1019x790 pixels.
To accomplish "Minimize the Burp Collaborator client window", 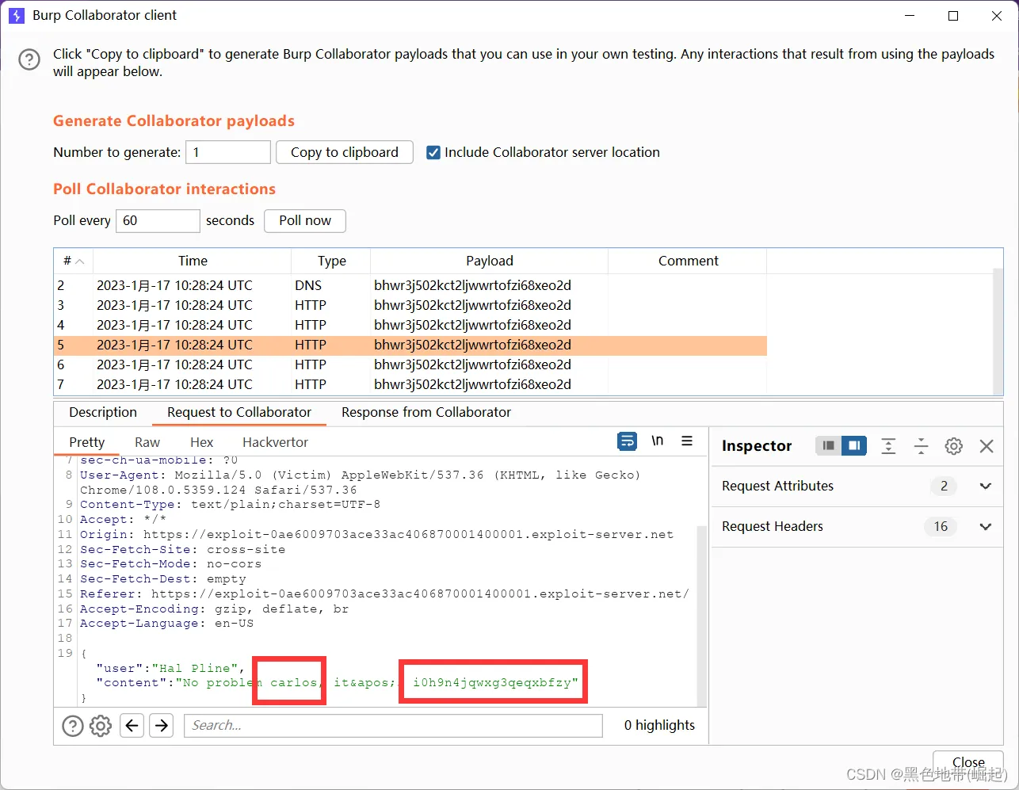I will point(910,15).
